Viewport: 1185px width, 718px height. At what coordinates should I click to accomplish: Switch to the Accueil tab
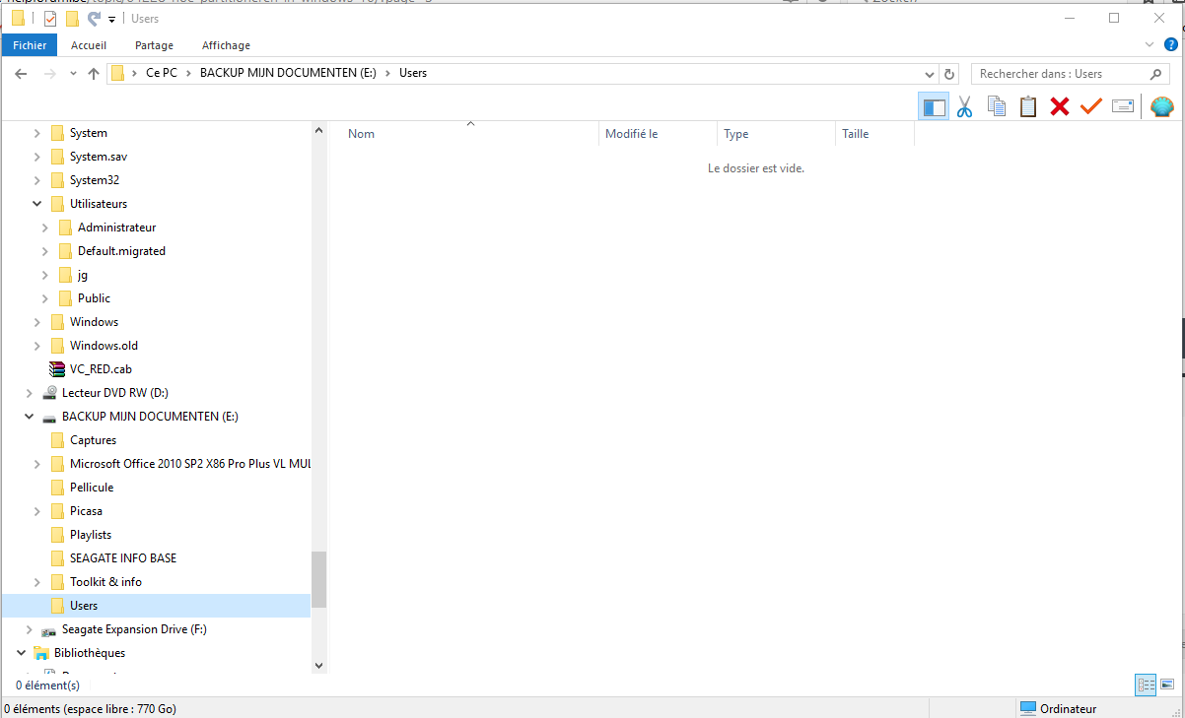pyautogui.click(x=89, y=45)
